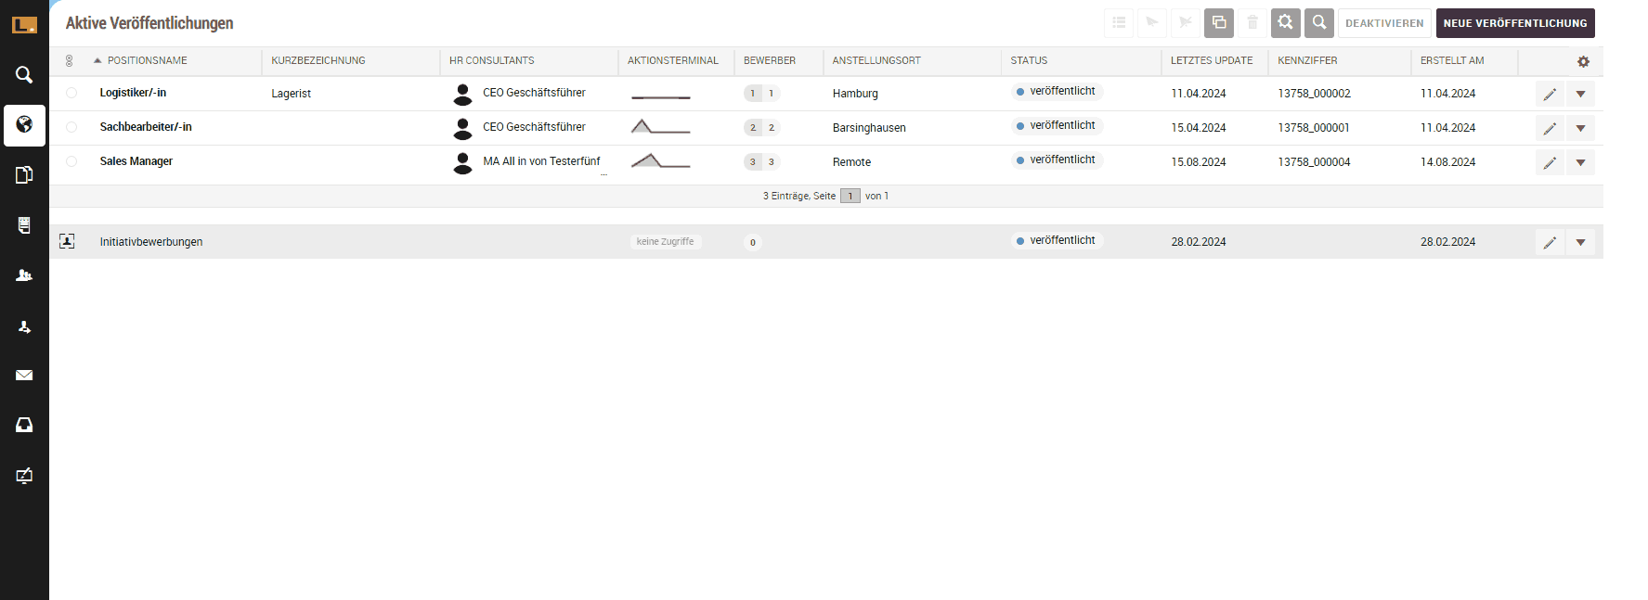Sort by the Letztes Update column header
The width and height of the screenshot is (1648, 600).
[1211, 60]
